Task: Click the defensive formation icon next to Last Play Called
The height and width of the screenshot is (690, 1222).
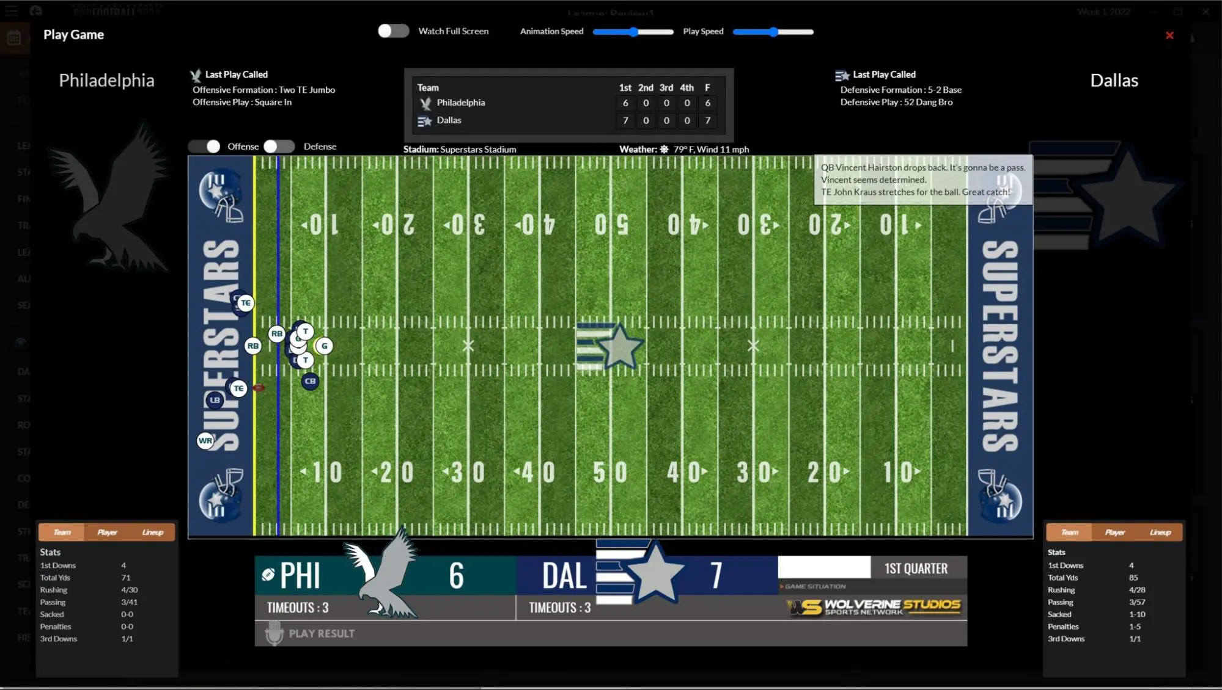Action: click(842, 74)
